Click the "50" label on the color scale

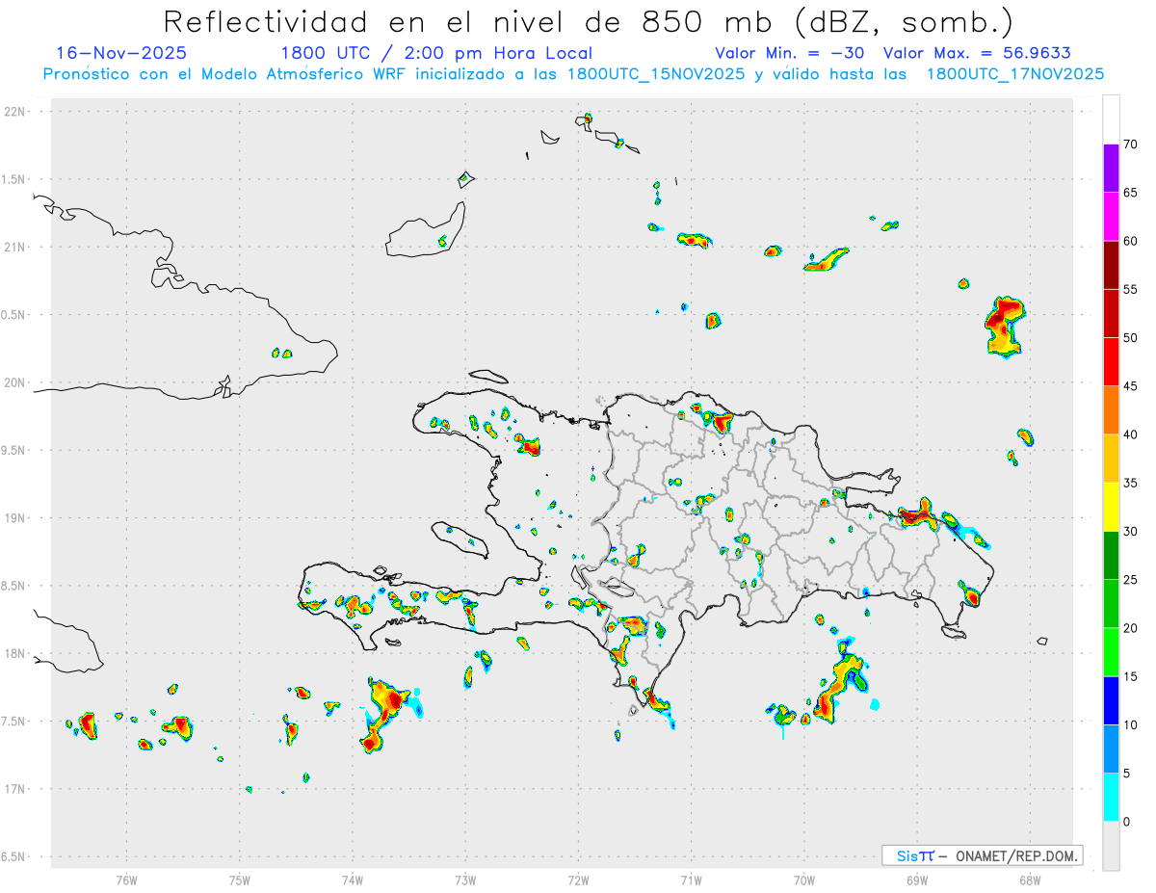[x=1131, y=338]
